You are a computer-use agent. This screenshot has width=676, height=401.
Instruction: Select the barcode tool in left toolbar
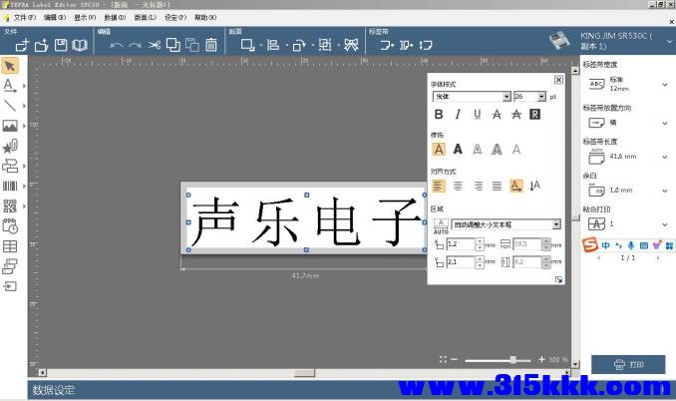(x=10, y=186)
